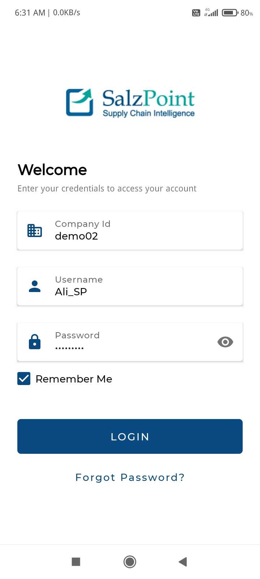Click the Company Id building icon
The height and width of the screenshot is (579, 260).
pos(35,231)
